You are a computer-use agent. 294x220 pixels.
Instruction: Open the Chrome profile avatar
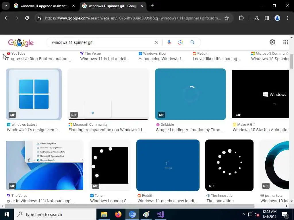click(277, 18)
